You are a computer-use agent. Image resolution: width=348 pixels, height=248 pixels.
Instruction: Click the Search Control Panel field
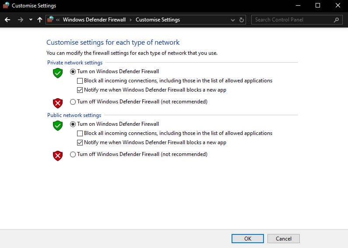point(293,20)
